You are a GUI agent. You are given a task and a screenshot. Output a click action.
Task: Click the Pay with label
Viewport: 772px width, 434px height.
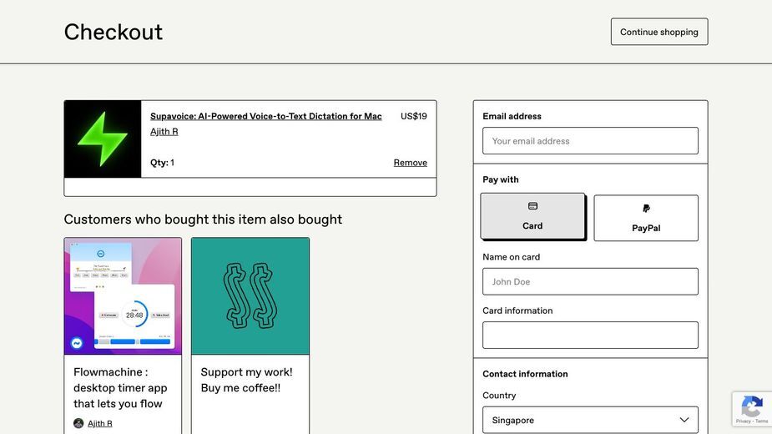click(500, 179)
